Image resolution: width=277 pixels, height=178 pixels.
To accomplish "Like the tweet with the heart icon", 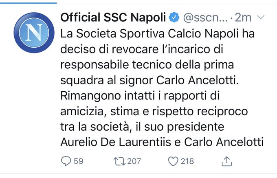I will point(174,161).
